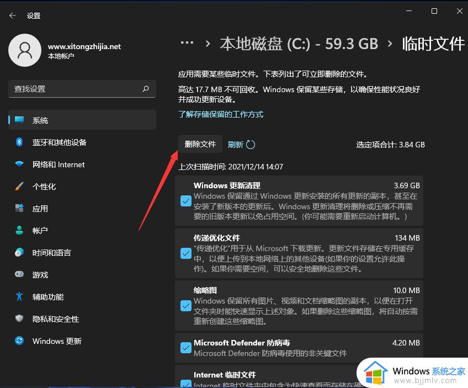Click the Wi-Fi network icon
Image resolution: width=468 pixels, height=388 pixels.
(19, 164)
